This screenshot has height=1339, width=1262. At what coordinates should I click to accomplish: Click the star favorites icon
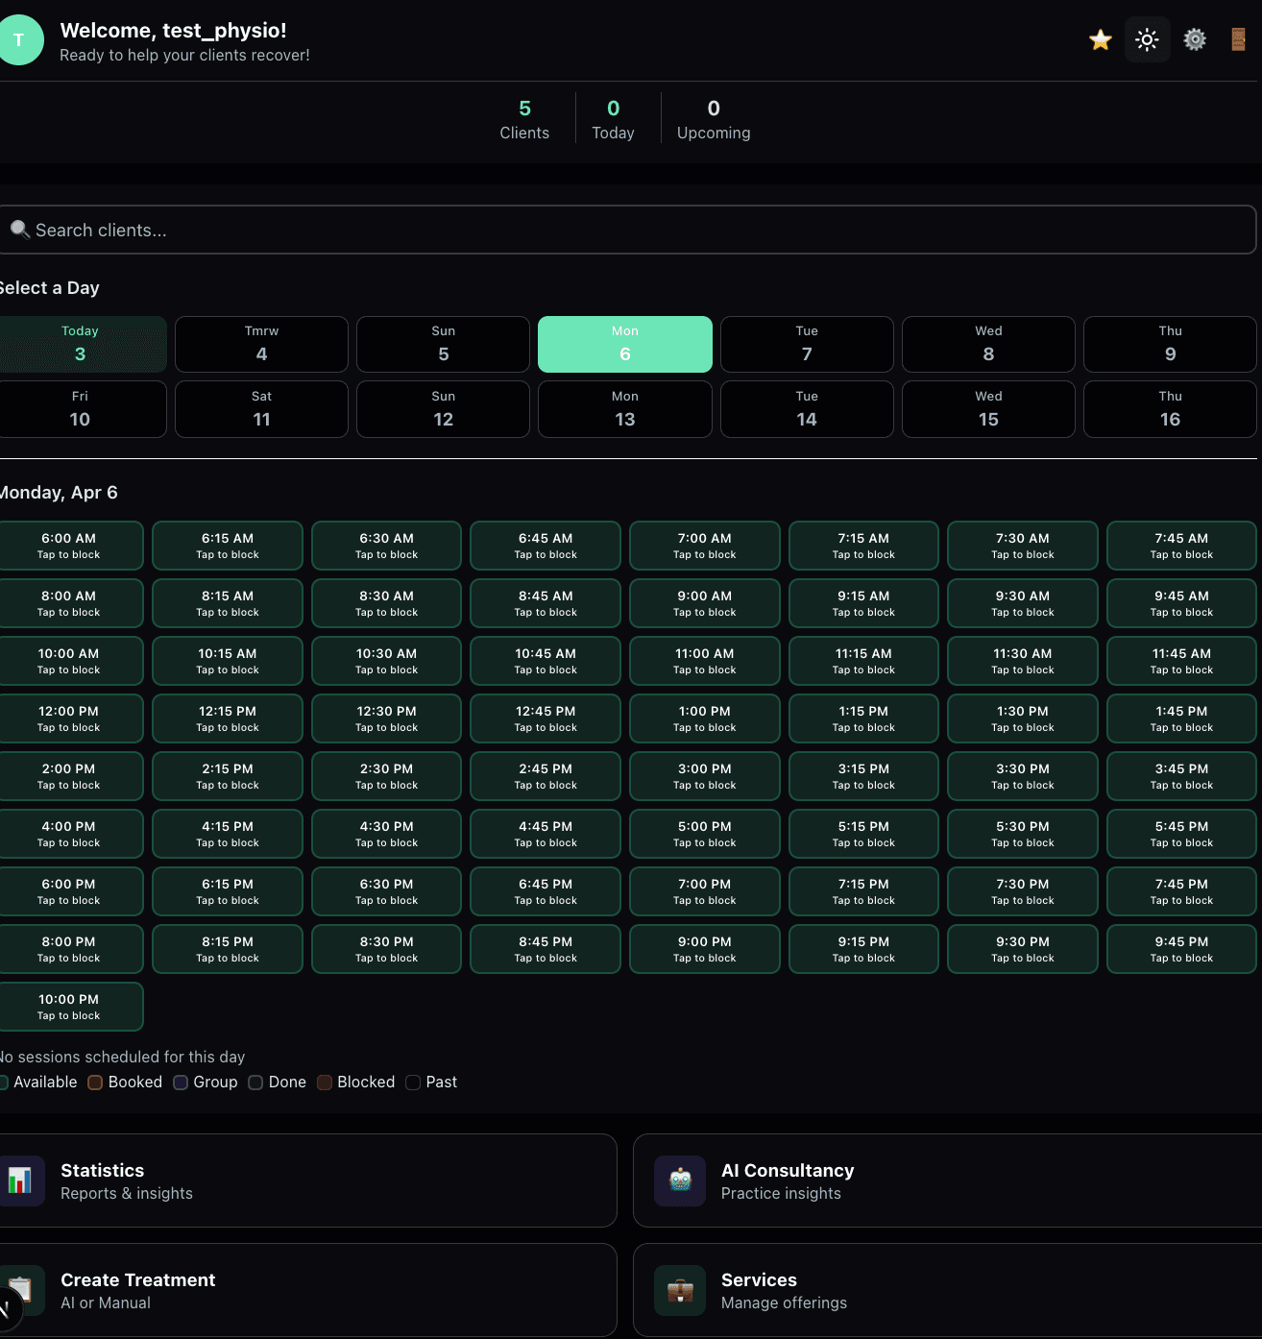point(1099,39)
